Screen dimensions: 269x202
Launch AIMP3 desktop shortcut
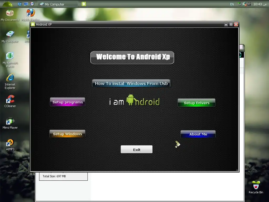(10, 145)
